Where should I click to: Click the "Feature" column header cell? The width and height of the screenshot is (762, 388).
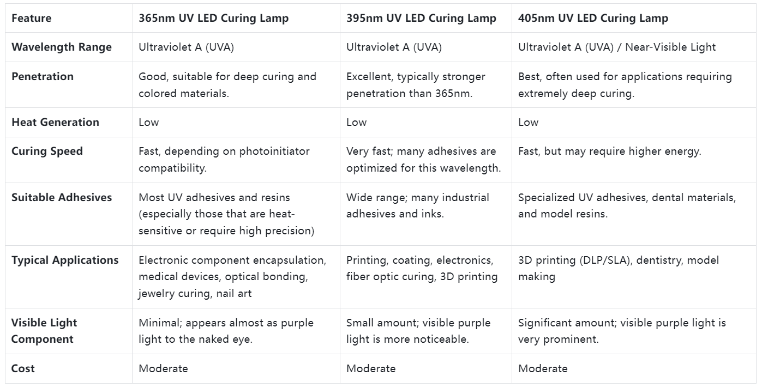(32, 19)
